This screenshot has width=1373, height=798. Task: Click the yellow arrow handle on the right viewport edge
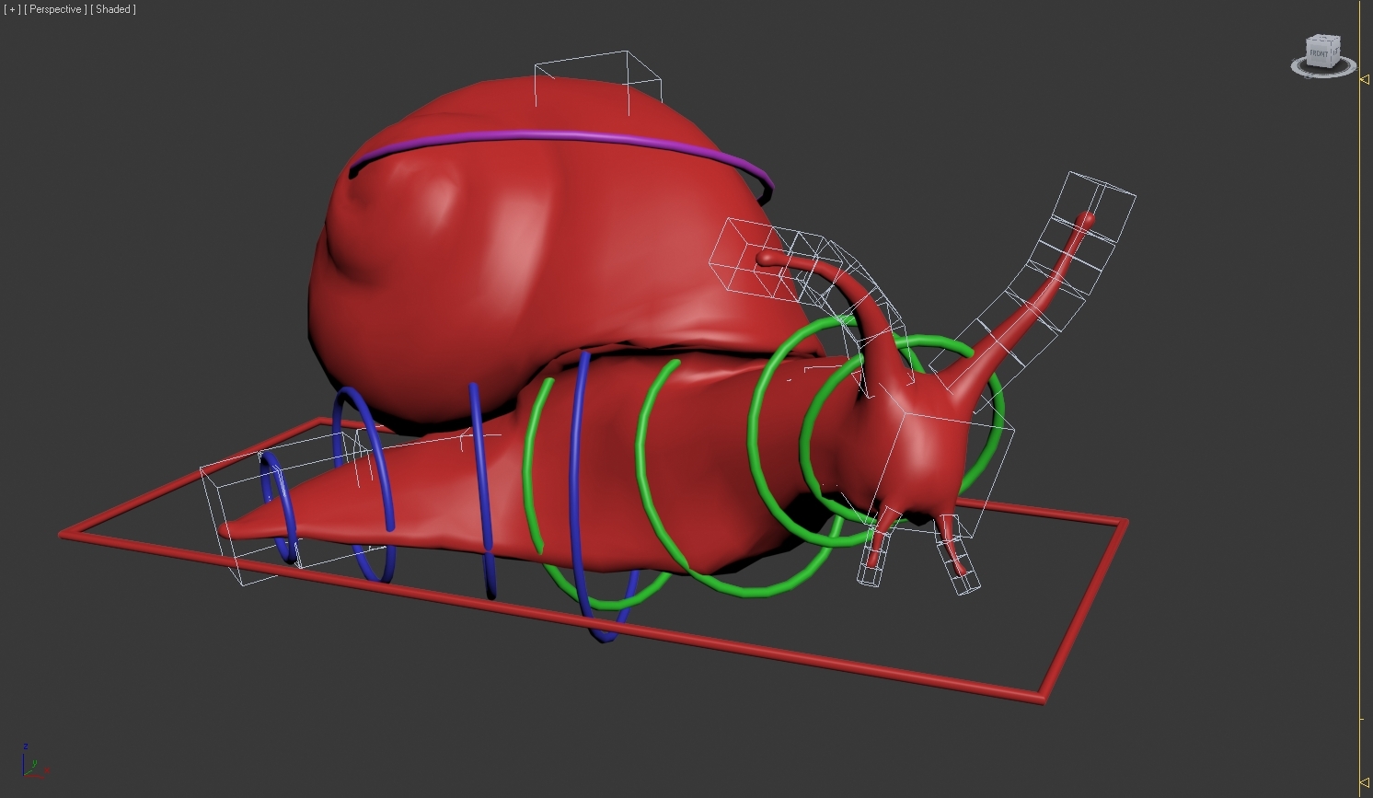tap(1366, 79)
